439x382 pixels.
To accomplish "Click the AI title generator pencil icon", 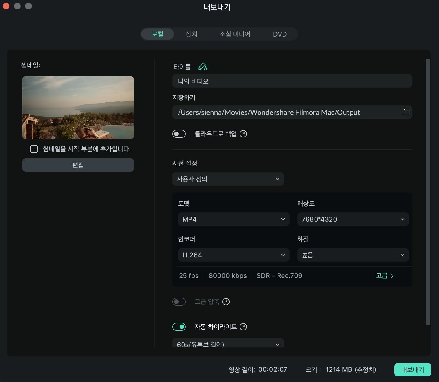I will click(203, 67).
